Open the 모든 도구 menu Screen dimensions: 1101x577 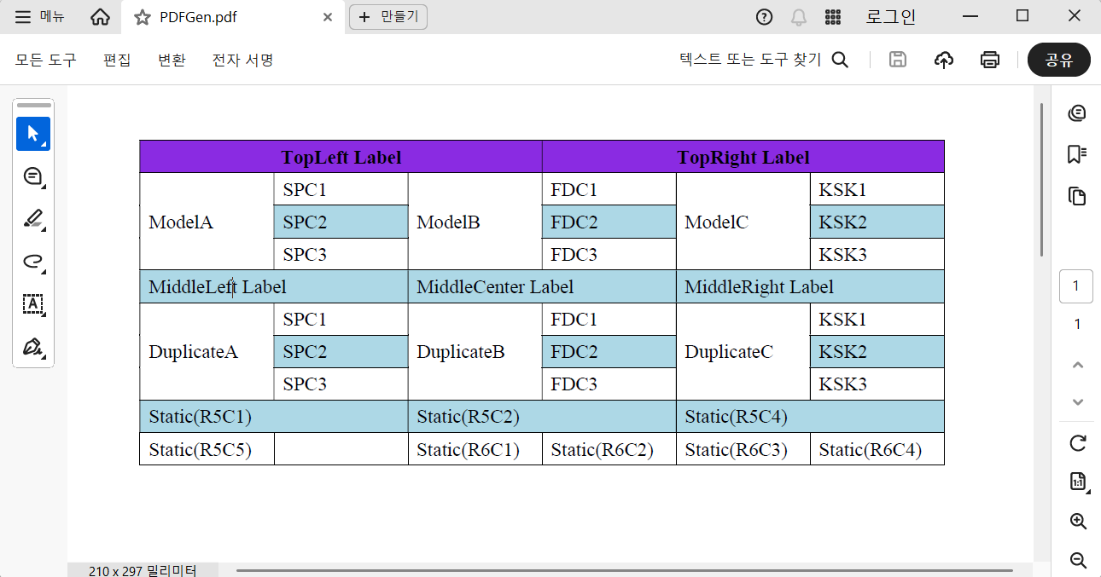[x=46, y=60]
